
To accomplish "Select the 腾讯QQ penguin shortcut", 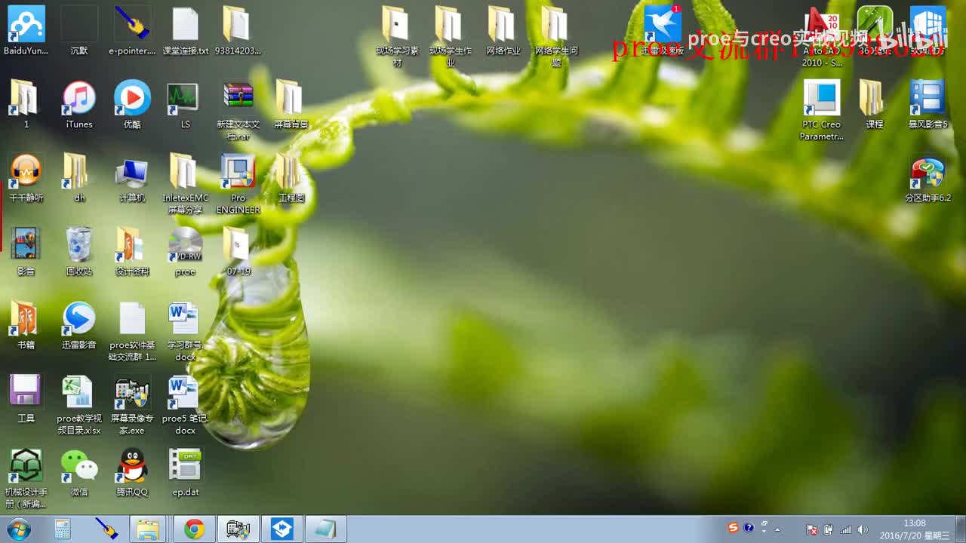I will pyautogui.click(x=132, y=472).
